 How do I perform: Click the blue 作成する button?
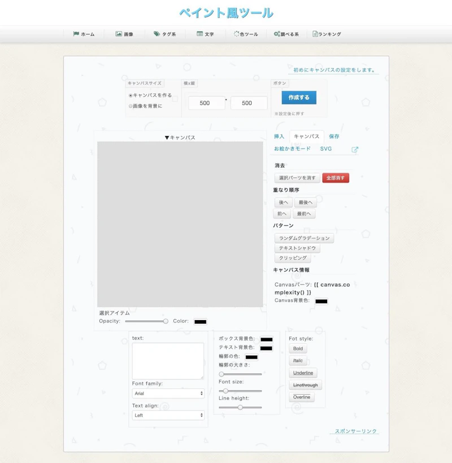click(299, 98)
